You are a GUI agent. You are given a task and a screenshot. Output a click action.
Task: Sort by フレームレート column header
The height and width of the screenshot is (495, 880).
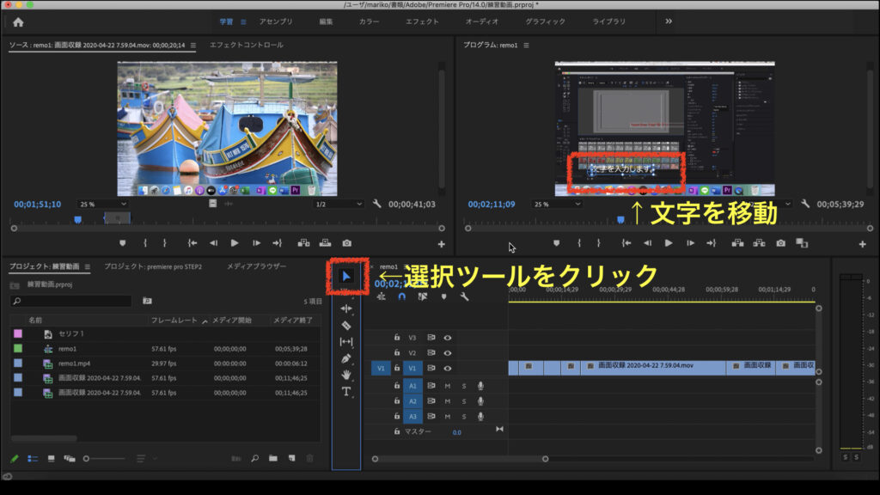174,320
